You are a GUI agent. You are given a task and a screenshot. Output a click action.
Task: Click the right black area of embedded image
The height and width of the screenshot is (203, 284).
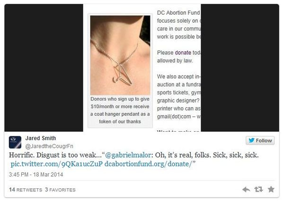click(240, 68)
